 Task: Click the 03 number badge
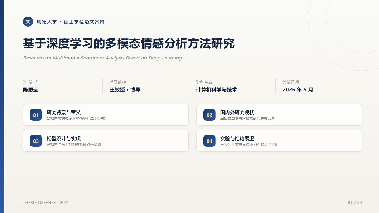pyautogui.click(x=36, y=141)
